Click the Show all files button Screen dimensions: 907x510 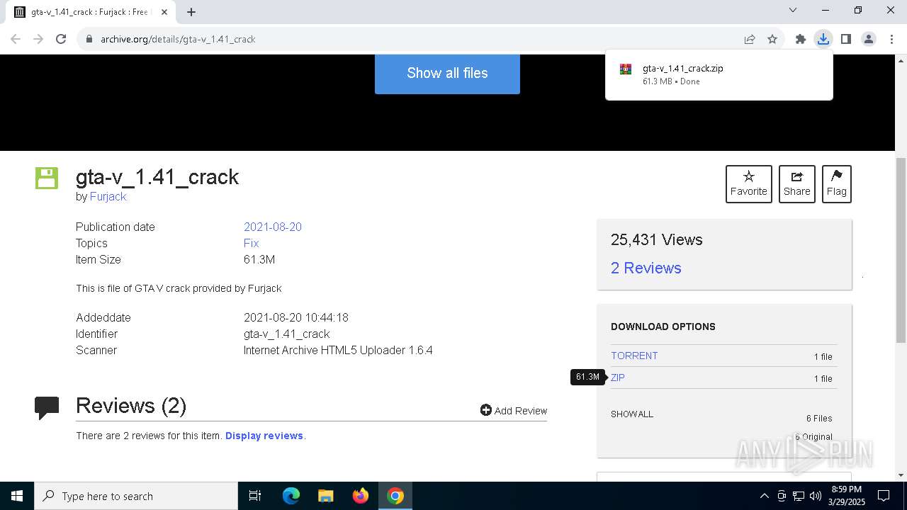pyautogui.click(x=447, y=73)
